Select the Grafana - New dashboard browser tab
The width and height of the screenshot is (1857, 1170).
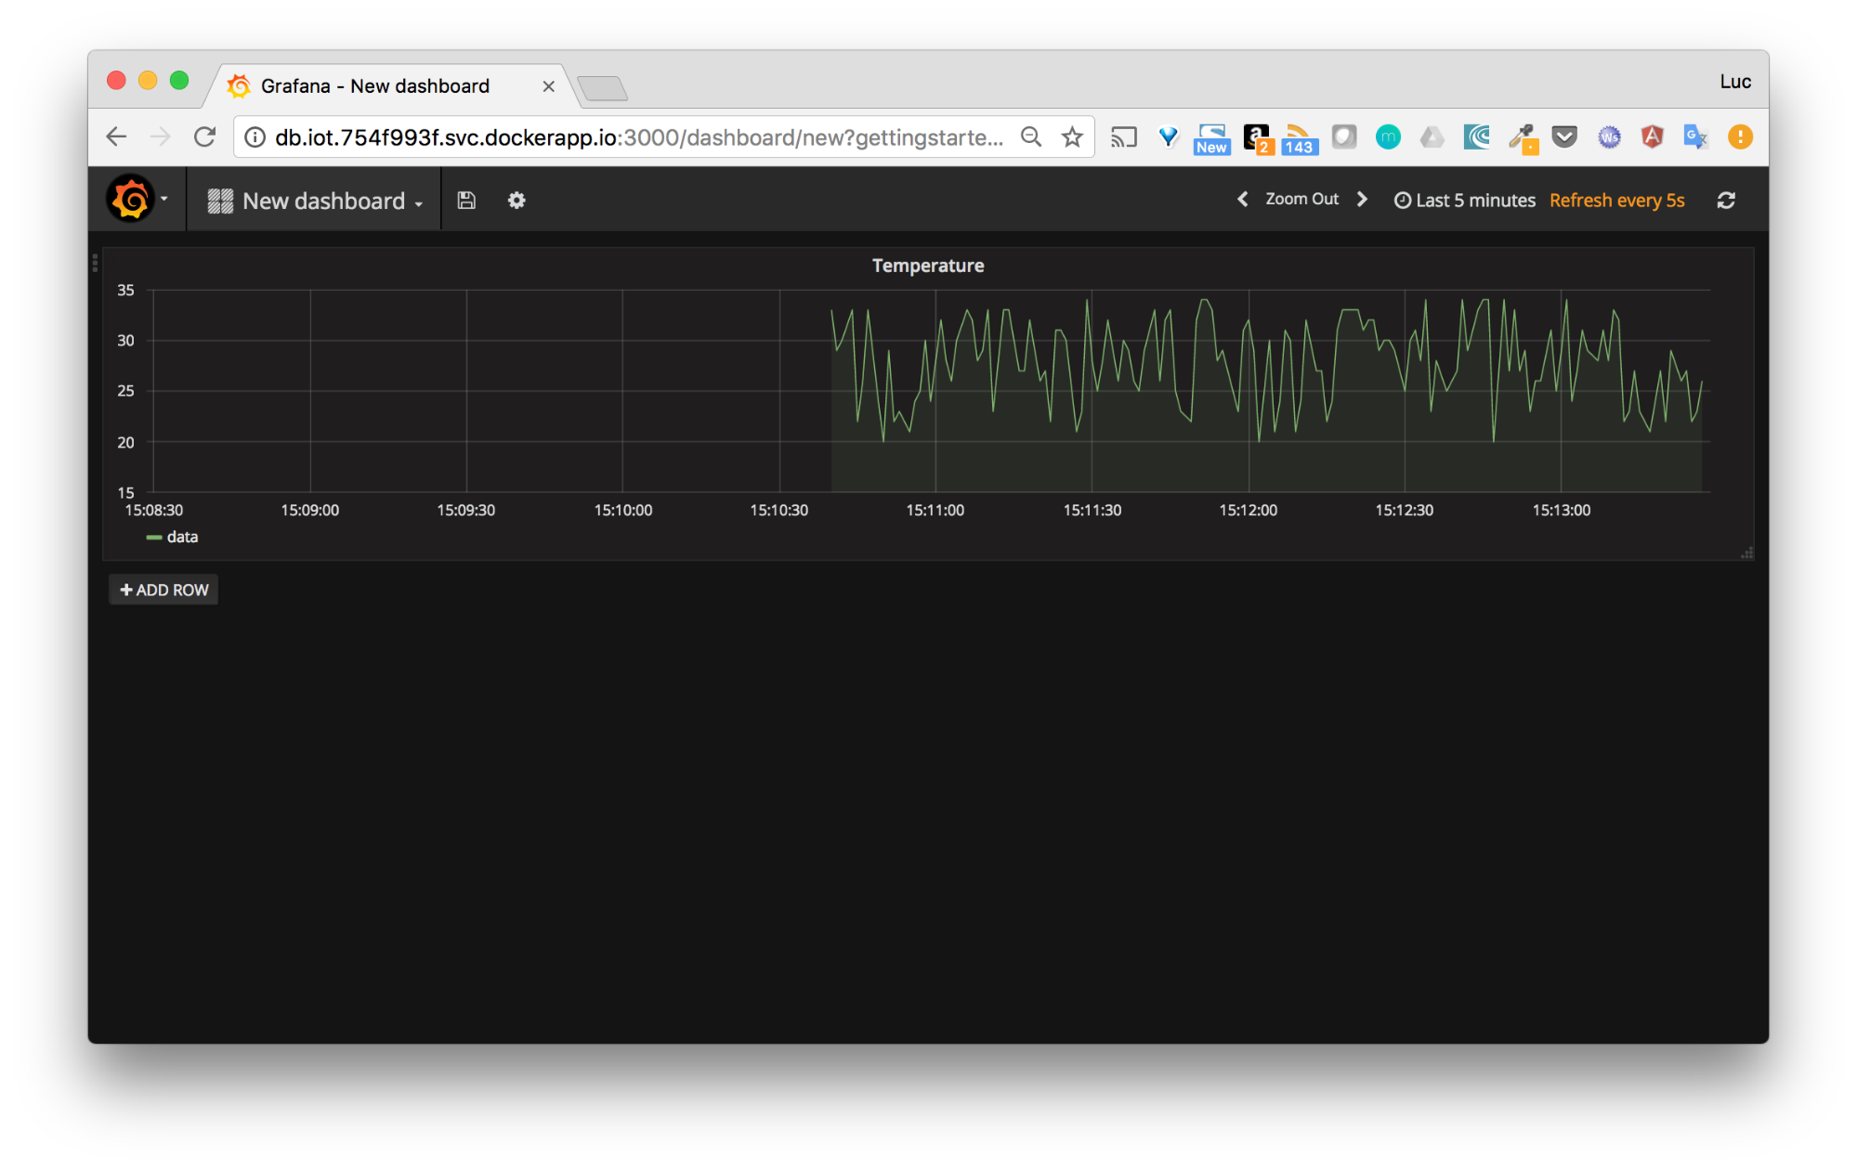[376, 85]
